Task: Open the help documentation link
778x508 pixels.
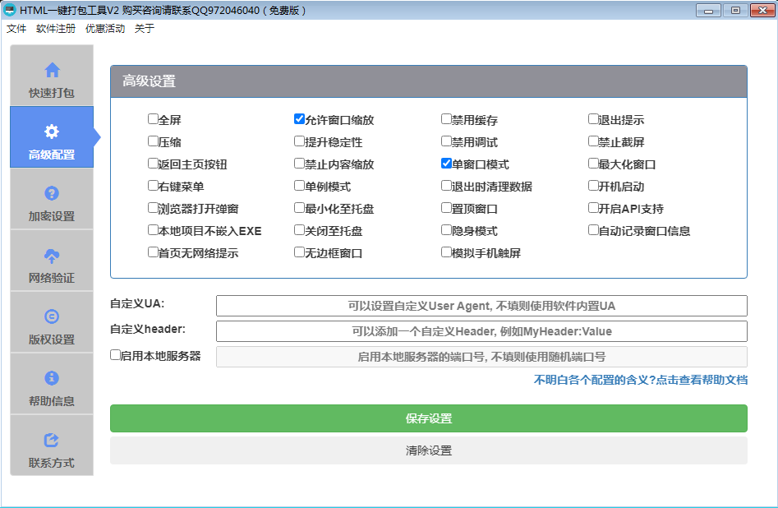Action: pos(641,381)
